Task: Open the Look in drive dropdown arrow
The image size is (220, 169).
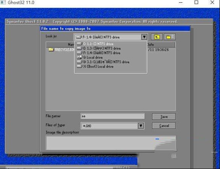Action: [144, 37]
